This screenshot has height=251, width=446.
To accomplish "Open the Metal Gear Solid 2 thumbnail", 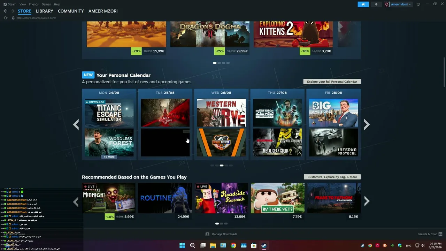I will 277,142.
